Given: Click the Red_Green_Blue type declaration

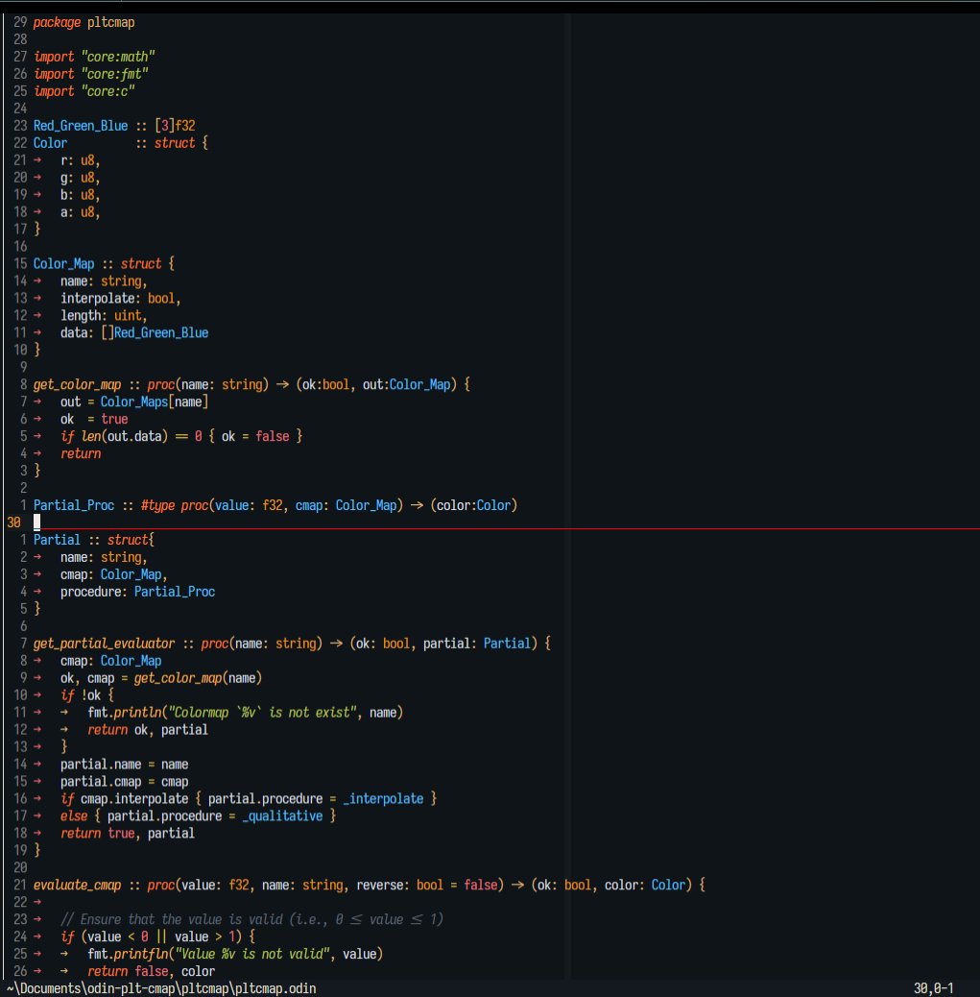Looking at the screenshot, I should (x=80, y=125).
